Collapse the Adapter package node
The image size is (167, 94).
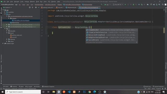(9, 18)
